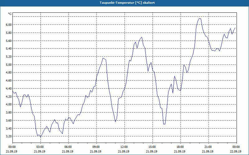Click the 06:00 time axis label
Screen dimensions: 249x155
tap(68, 147)
